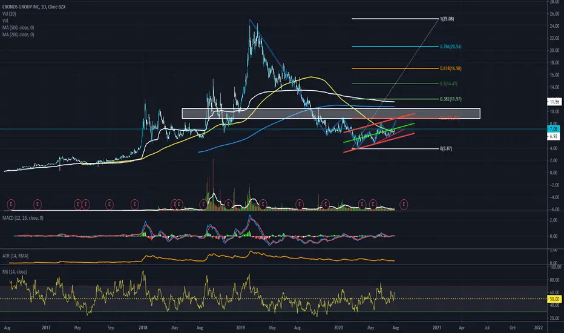Click the cyan 7.08 current price label

[x=554, y=129]
